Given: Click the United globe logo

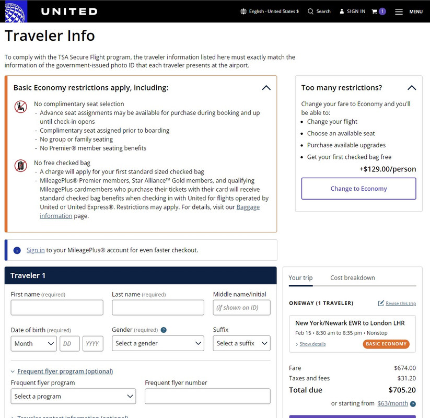Looking at the screenshot, I should (16, 11).
